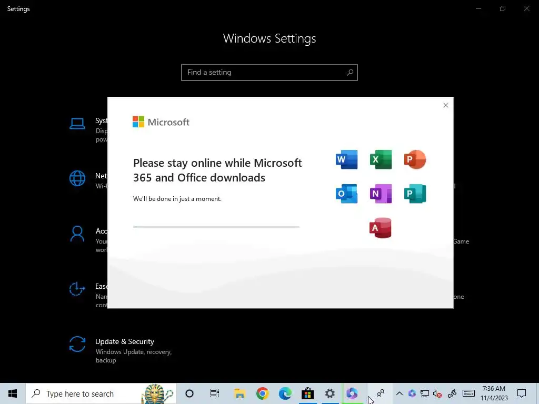This screenshot has height=404, width=539.
Task: Open Microsoft Store from the taskbar
Action: pyautogui.click(x=307, y=393)
